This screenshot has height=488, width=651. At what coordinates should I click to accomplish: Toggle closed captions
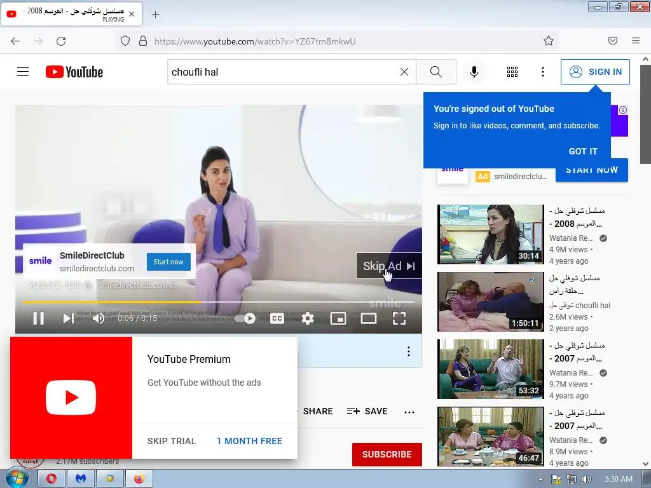click(x=277, y=319)
